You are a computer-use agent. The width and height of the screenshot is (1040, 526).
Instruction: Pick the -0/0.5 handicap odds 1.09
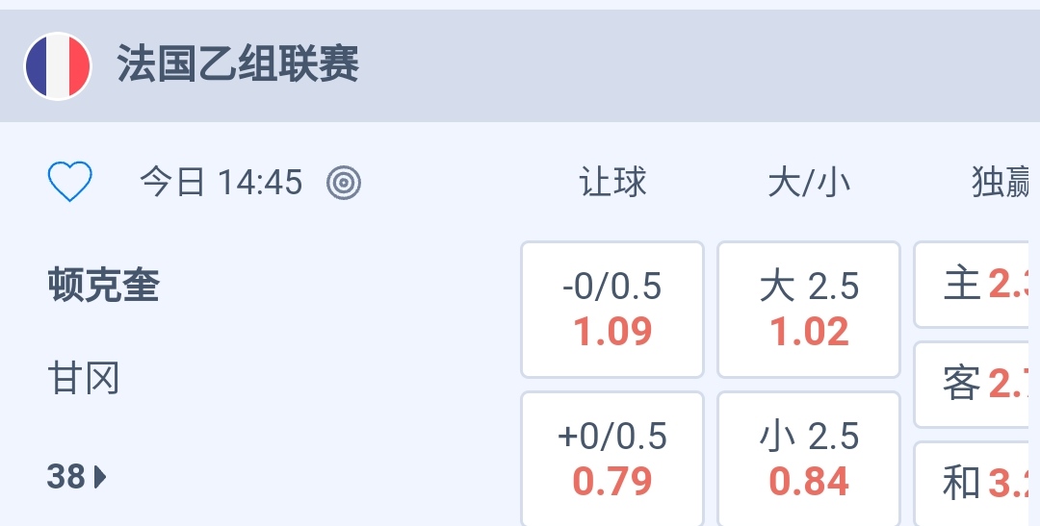point(612,309)
